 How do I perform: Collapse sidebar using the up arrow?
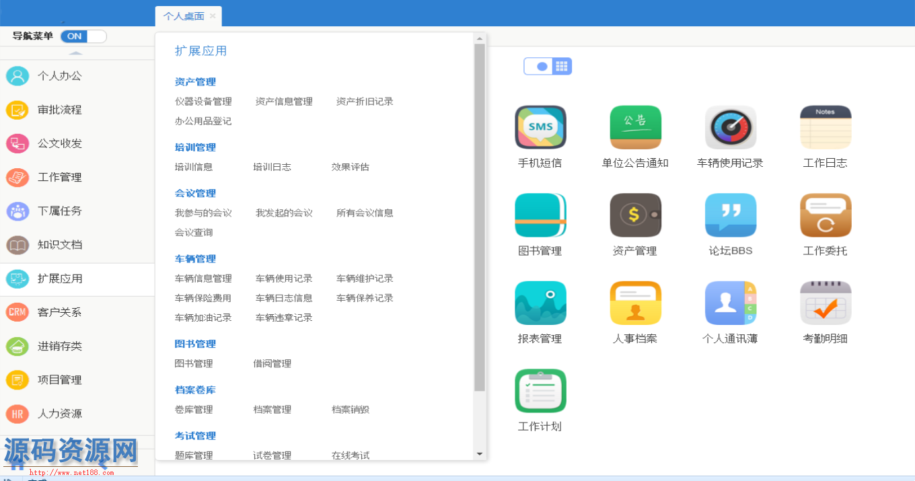76,53
